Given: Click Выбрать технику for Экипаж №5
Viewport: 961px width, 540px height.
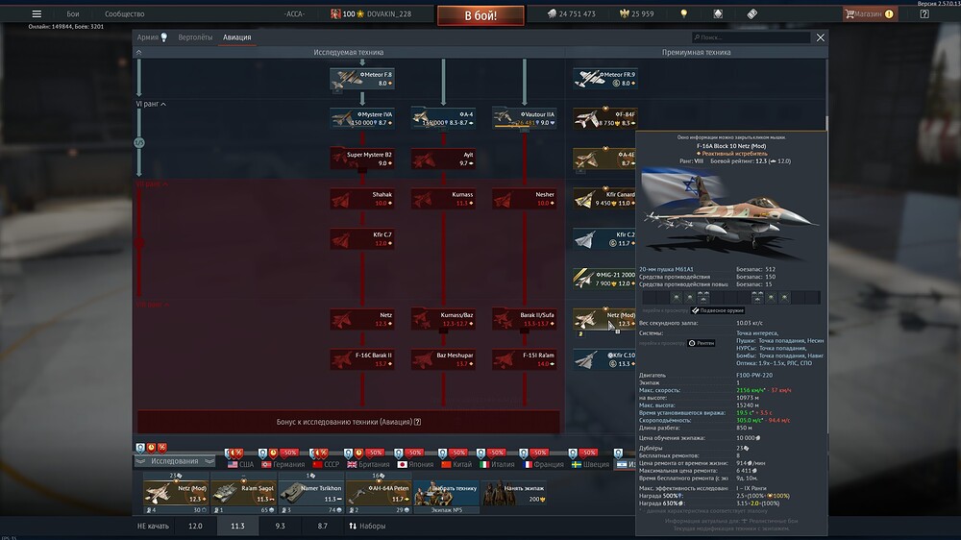Looking at the screenshot, I should pyautogui.click(x=446, y=493).
